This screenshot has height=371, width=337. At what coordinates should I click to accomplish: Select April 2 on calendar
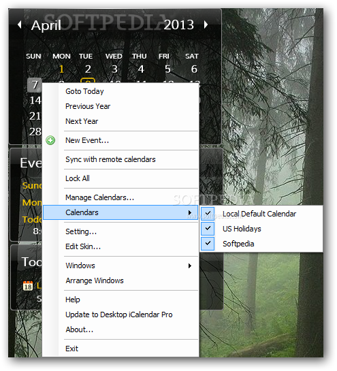coord(88,69)
